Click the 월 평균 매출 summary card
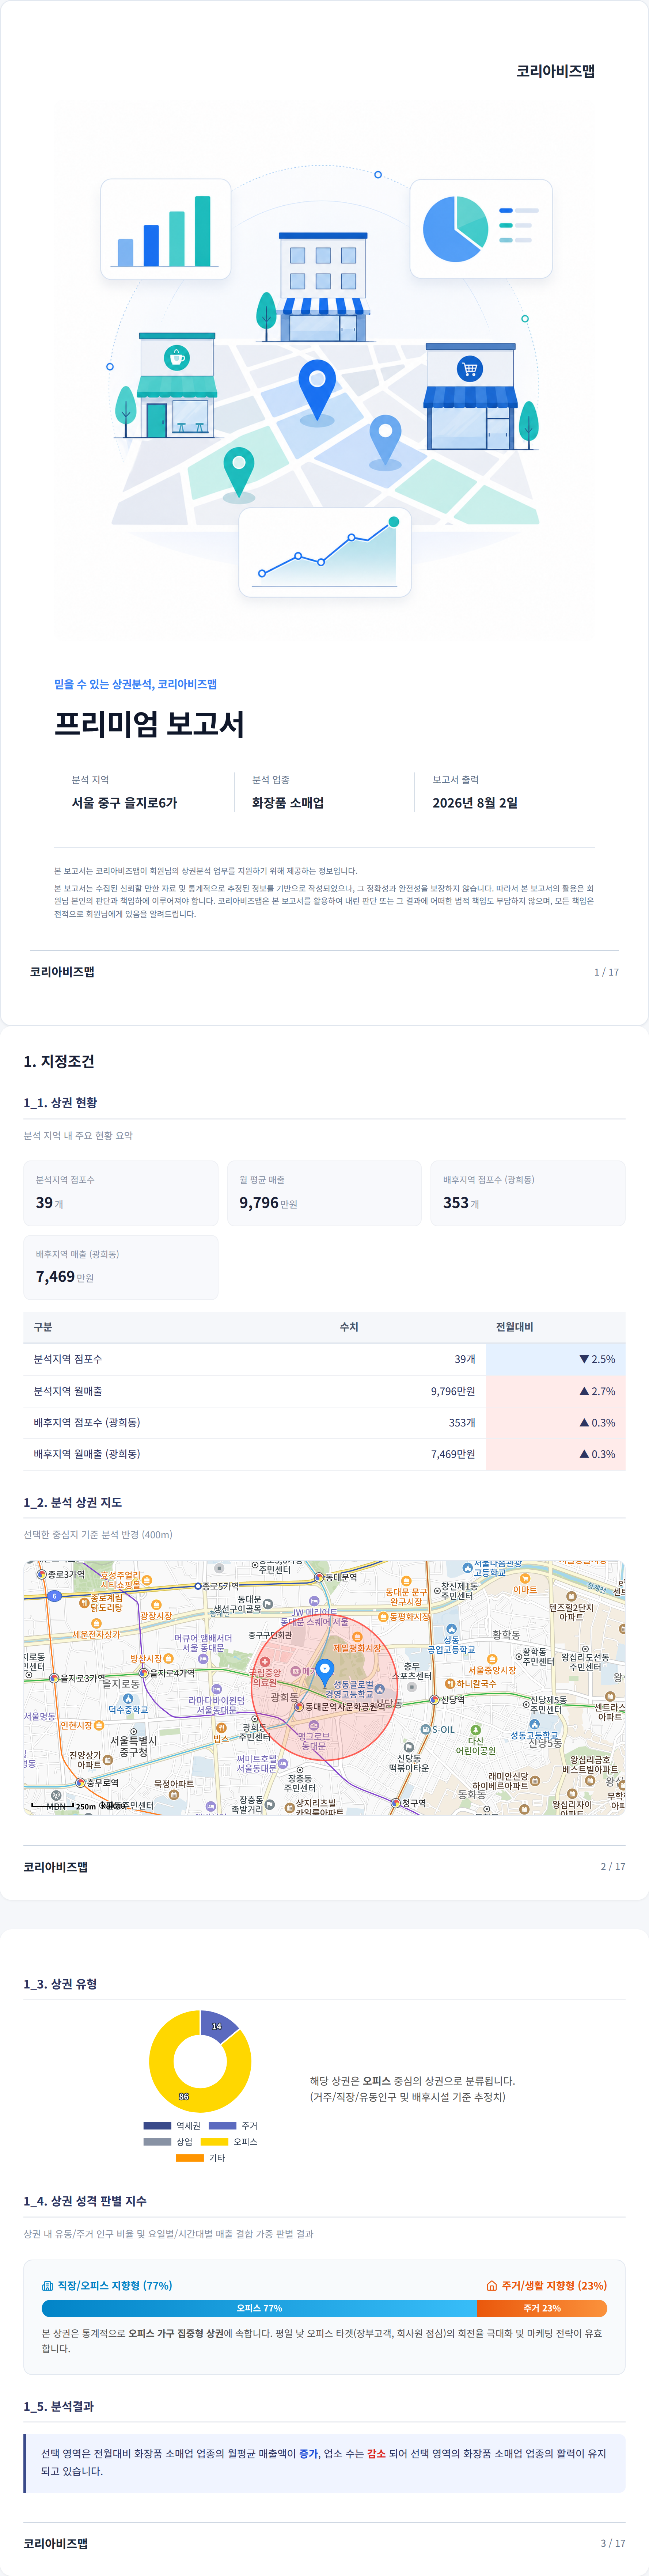 click(325, 1193)
